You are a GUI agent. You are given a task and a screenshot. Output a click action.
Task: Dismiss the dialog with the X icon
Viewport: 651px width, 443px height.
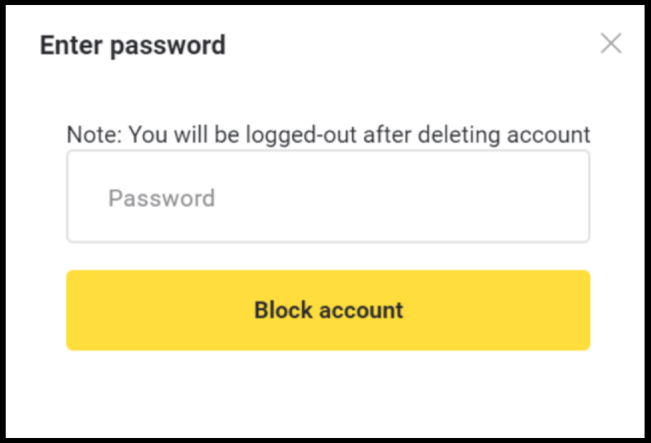click(x=611, y=43)
